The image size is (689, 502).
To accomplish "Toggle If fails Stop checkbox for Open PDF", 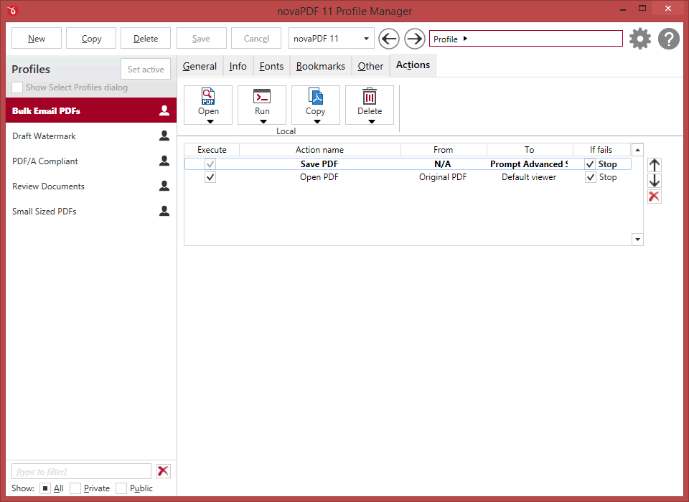I will click(x=590, y=177).
